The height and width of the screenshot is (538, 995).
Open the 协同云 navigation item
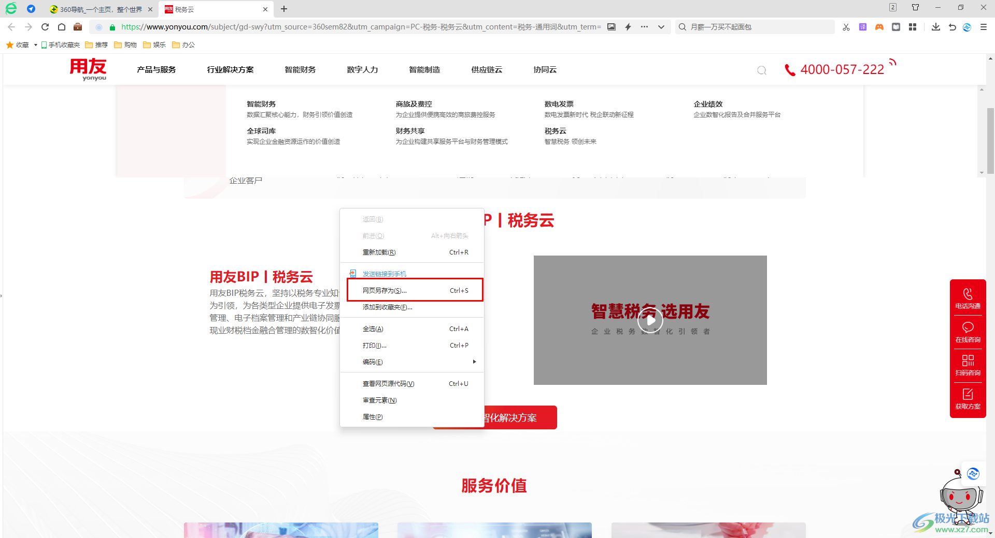click(x=545, y=69)
